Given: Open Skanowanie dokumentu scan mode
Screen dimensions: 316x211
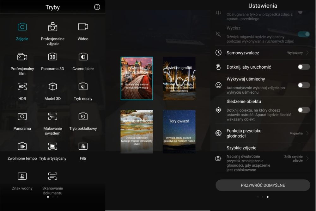Looking at the screenshot, I should click(x=52, y=176).
